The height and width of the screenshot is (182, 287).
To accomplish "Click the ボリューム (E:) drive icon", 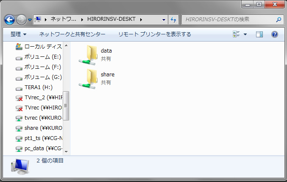I will [x=19, y=58].
